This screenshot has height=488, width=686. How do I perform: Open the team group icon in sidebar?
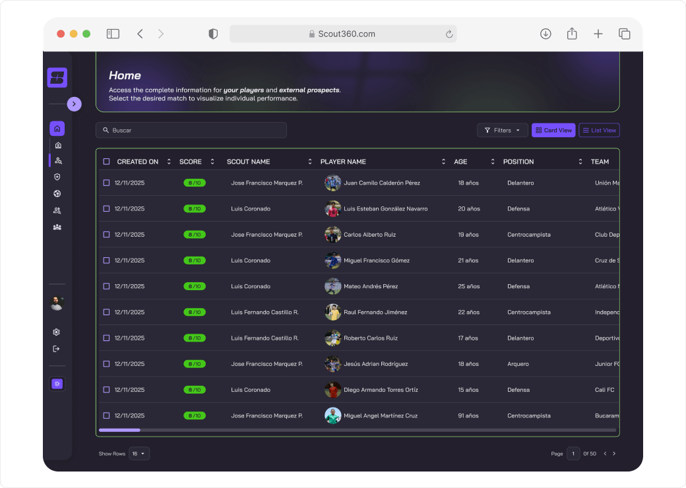57,227
